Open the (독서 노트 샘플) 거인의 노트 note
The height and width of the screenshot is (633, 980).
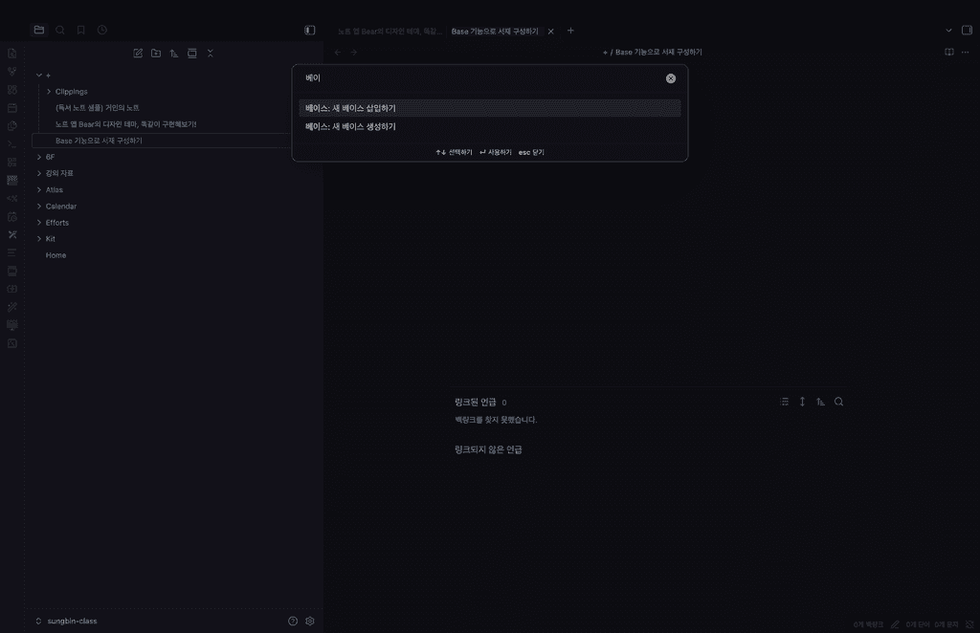[97, 107]
